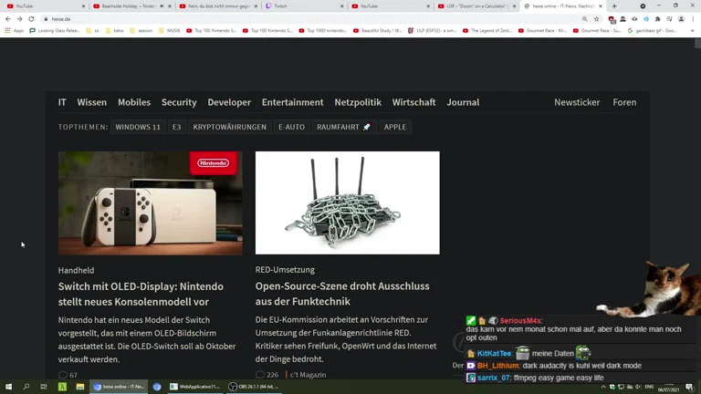Open the MUSIK bookmarks folder
The image size is (701, 394).
[169, 31]
